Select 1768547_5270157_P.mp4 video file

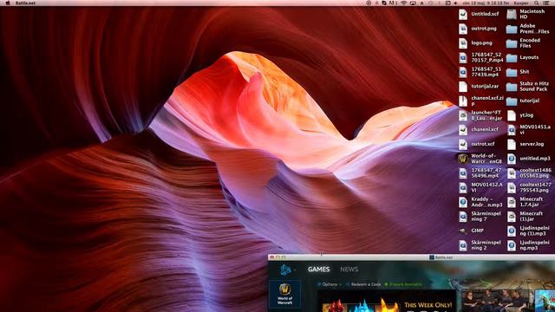pyautogui.click(x=480, y=58)
